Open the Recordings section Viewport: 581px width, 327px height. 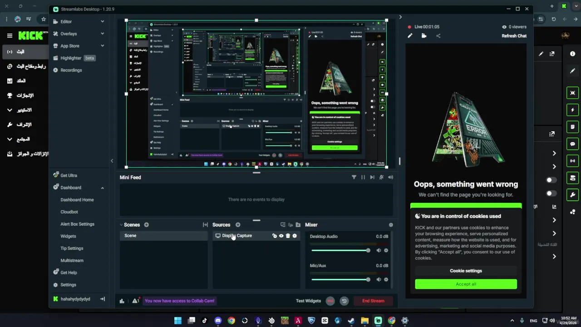click(71, 70)
